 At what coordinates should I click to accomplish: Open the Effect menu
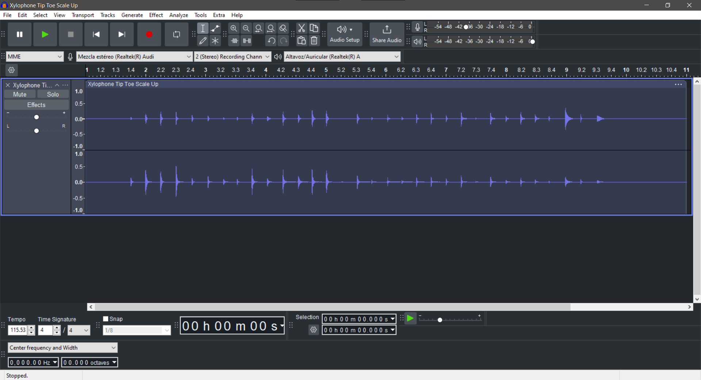coord(156,15)
